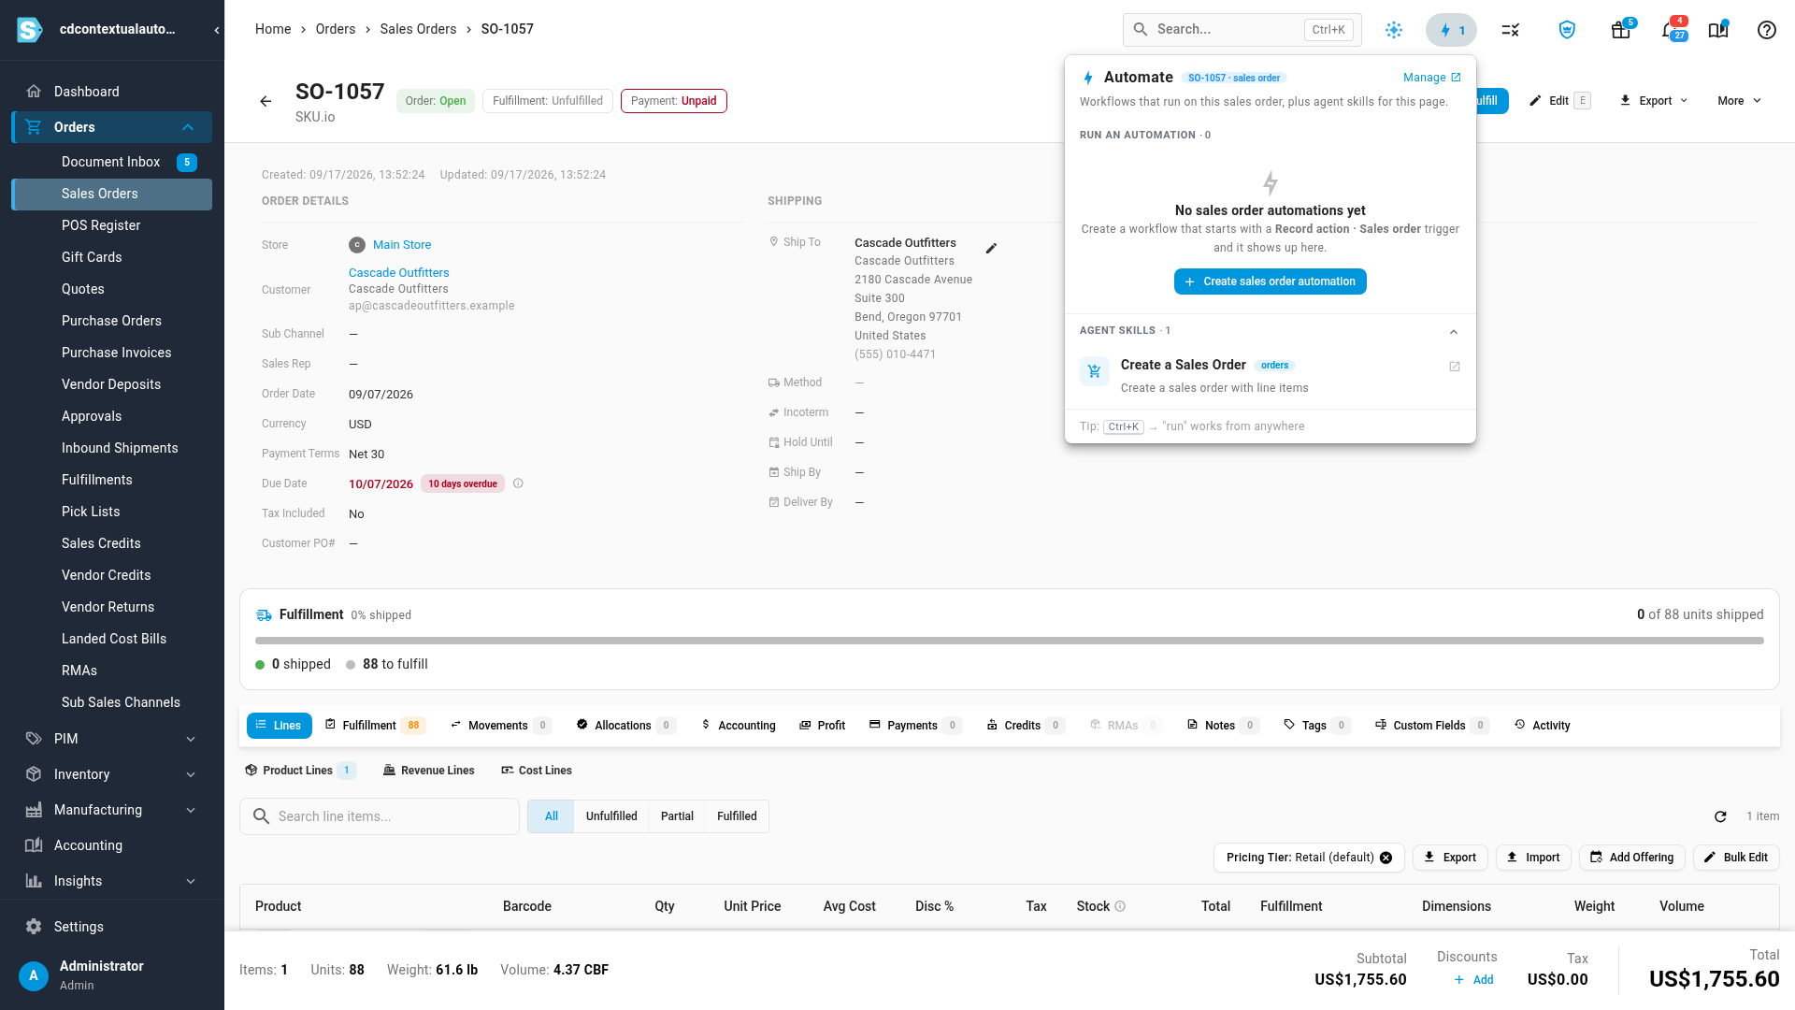Open the Activity tab
The height and width of the screenshot is (1010, 1795).
[1543, 726]
